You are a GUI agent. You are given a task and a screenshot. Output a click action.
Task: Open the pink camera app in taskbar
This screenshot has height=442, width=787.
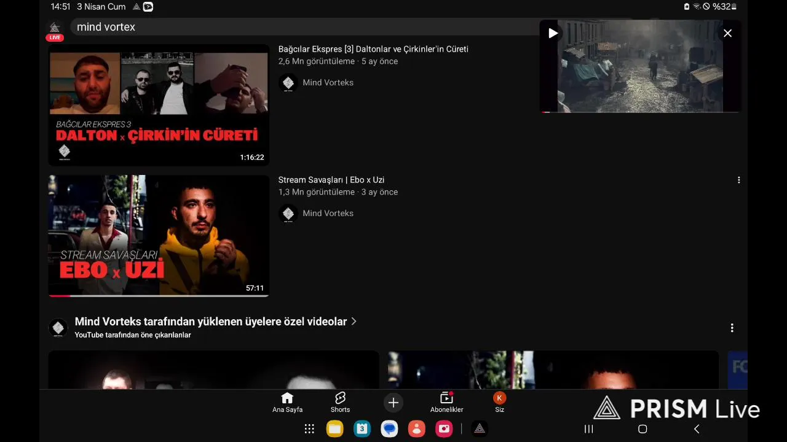point(444,429)
